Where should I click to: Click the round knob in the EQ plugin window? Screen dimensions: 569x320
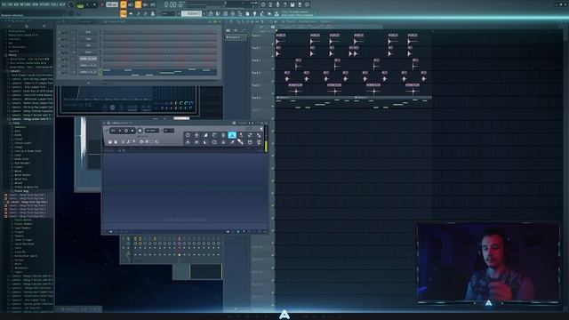[113, 108]
